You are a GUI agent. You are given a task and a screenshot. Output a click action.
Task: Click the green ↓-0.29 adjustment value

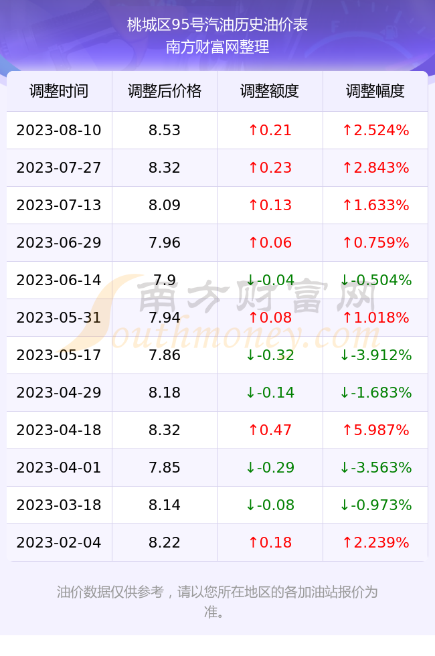click(x=270, y=467)
